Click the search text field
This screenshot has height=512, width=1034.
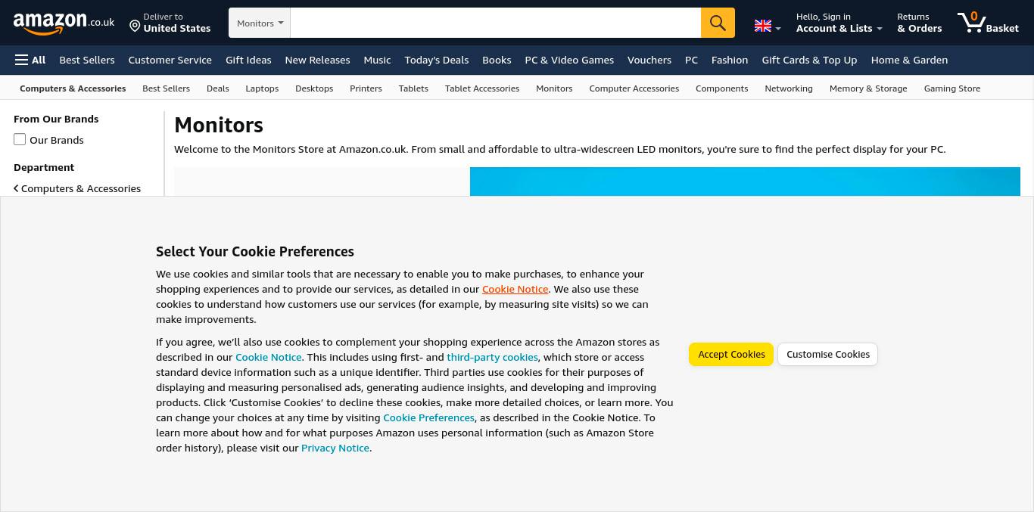(x=495, y=23)
